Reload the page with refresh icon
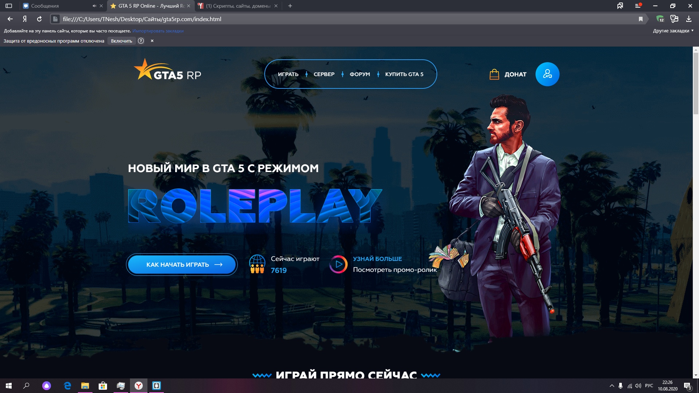The image size is (699, 393). (39, 19)
